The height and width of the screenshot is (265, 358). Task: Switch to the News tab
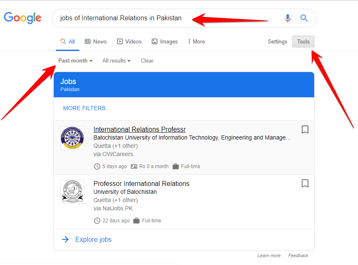pyautogui.click(x=95, y=42)
